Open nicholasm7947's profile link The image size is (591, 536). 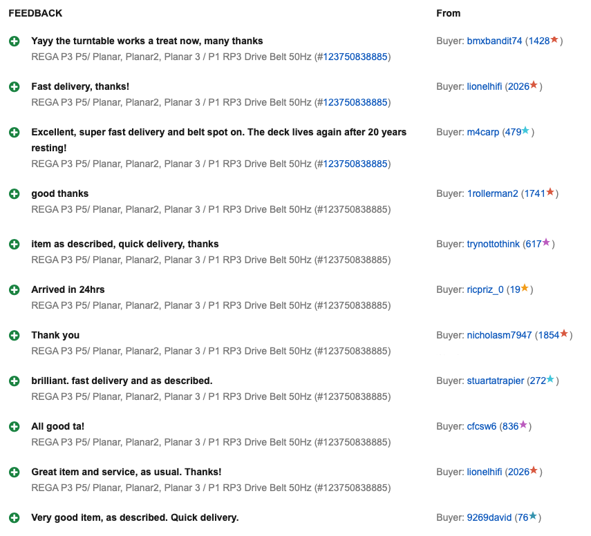click(x=499, y=335)
